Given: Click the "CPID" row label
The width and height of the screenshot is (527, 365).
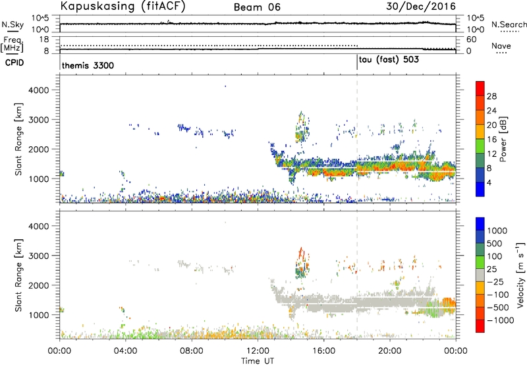Looking at the screenshot, I should pos(14,63).
